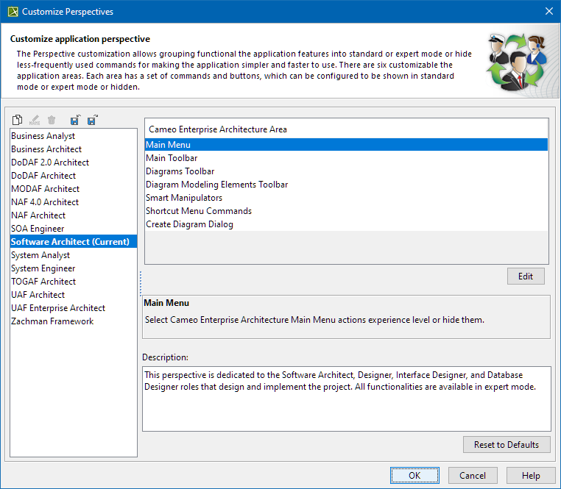Select the TOGAF Architect perspective
561x489 pixels.
(x=74, y=282)
